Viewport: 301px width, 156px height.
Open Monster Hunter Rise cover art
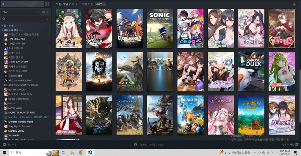pos(99,115)
